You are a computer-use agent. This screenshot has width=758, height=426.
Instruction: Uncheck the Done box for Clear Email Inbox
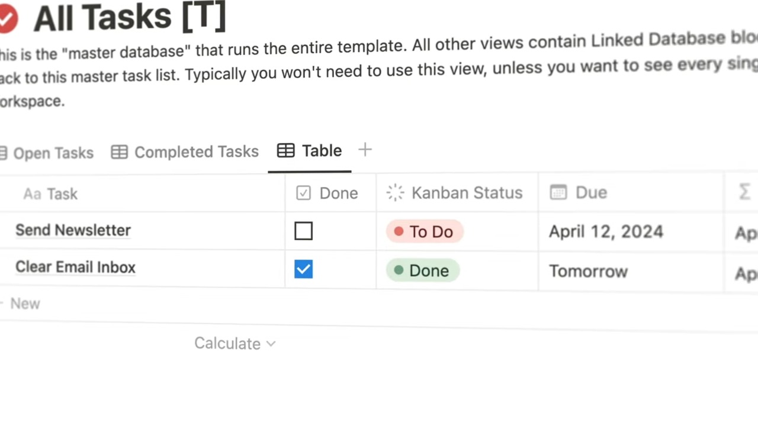pyautogui.click(x=303, y=269)
